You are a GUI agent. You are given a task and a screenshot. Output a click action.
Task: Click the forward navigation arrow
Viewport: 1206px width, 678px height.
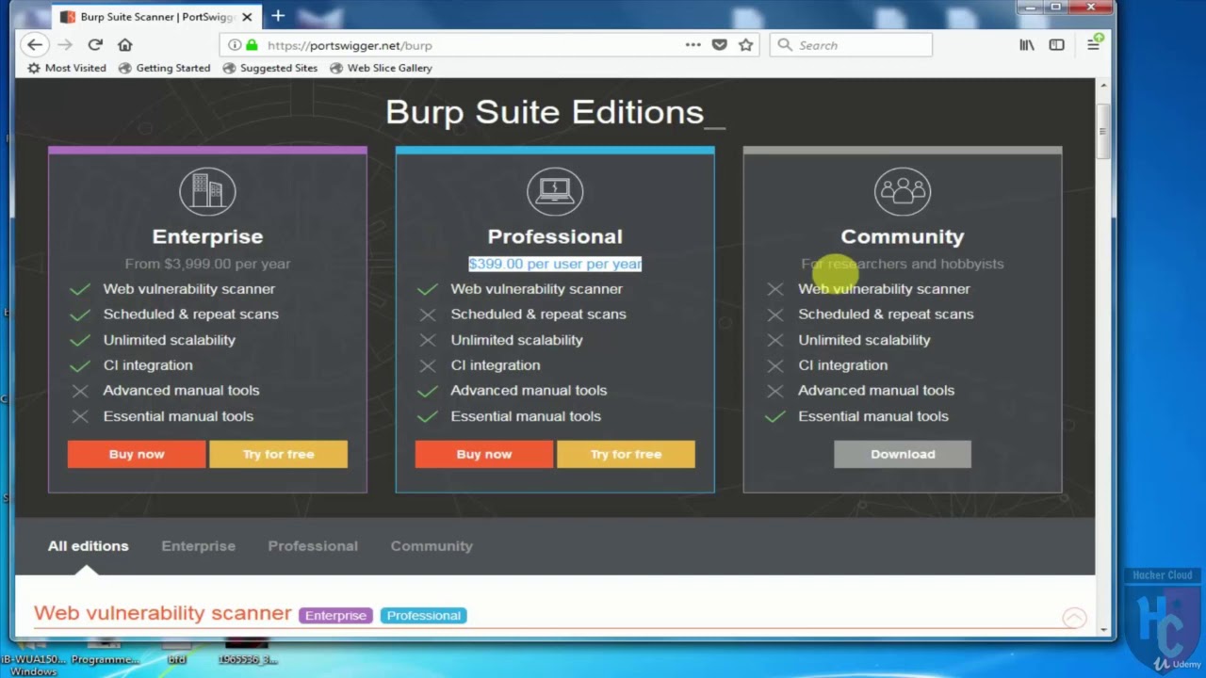64,44
